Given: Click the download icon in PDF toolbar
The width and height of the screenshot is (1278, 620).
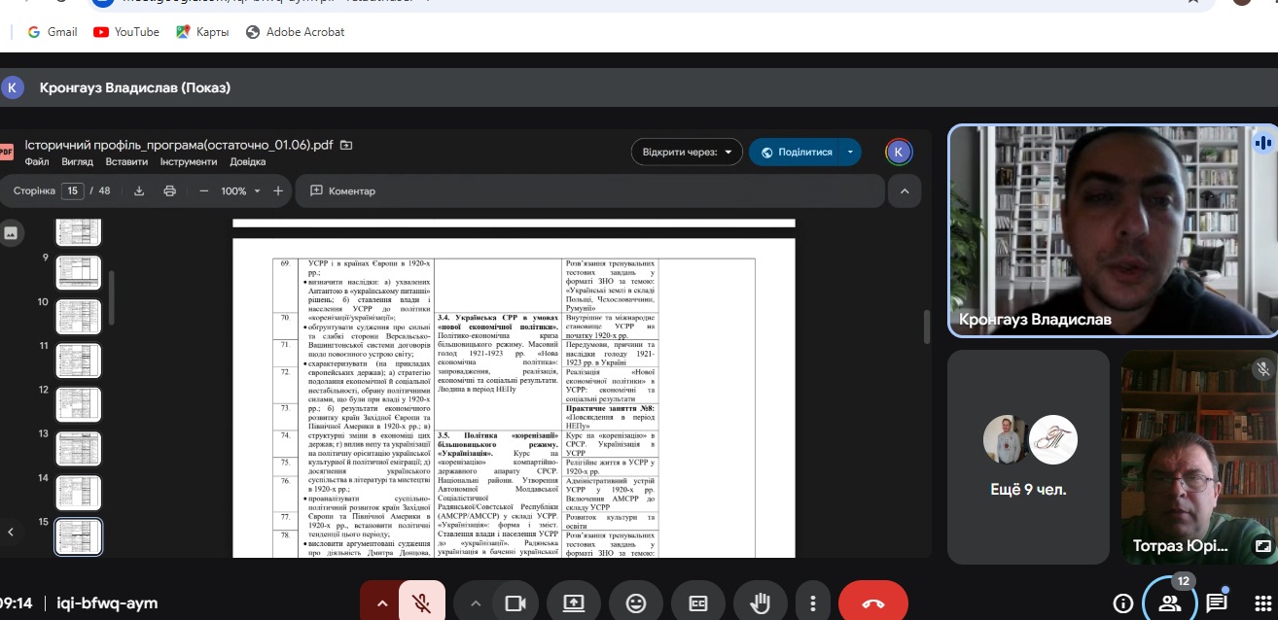Looking at the screenshot, I should click(139, 191).
